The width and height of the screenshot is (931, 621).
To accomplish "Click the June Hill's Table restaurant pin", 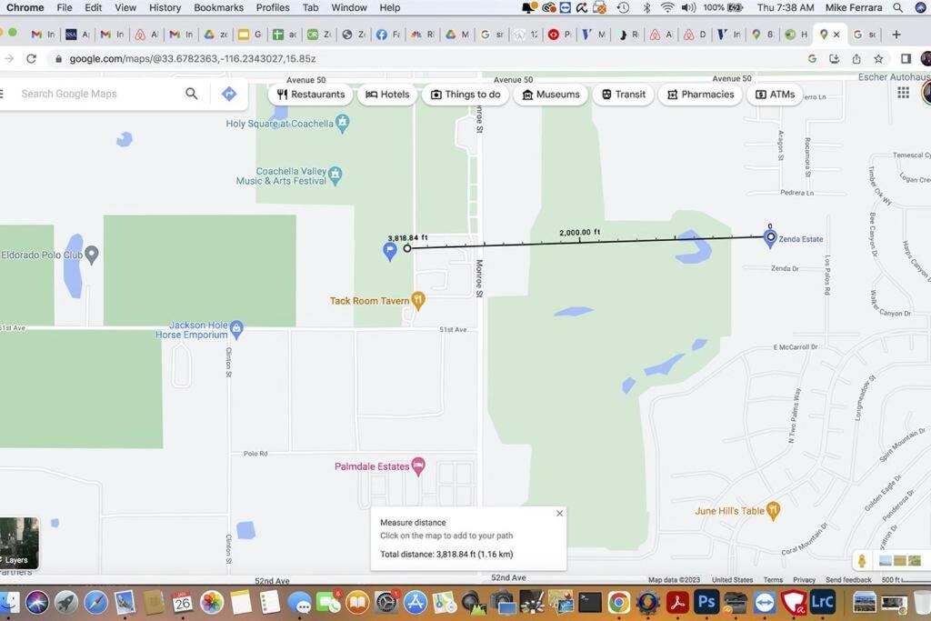I will 773,511.
